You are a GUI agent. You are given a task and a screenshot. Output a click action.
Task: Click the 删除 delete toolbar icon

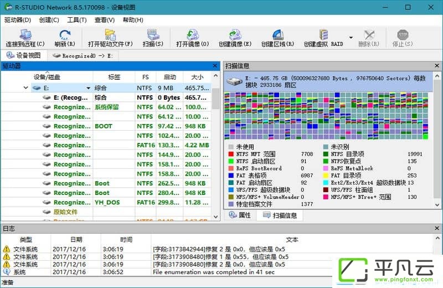point(369,35)
